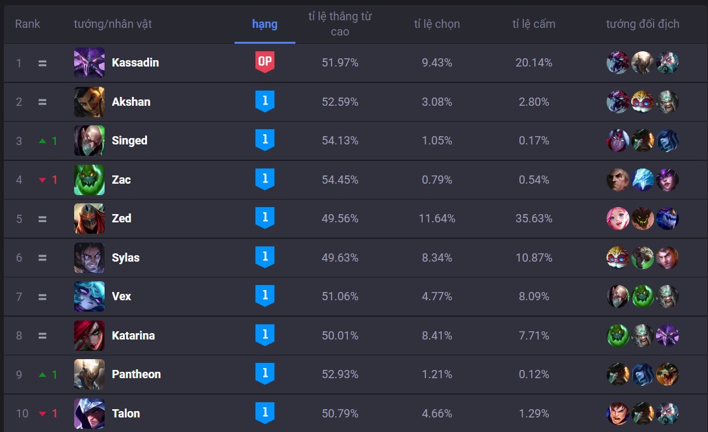Screen dimensions: 708x432
Task: Click the red OP tier badge
Action: [x=265, y=62]
